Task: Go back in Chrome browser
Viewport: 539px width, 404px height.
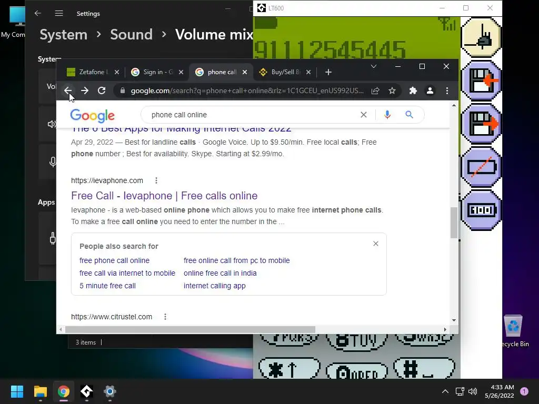Action: coord(68,90)
